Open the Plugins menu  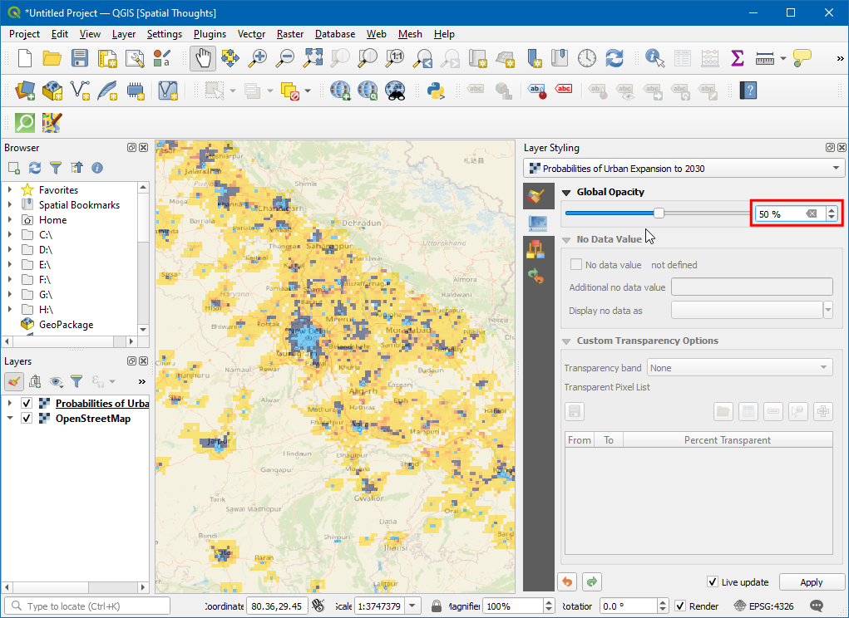point(210,34)
